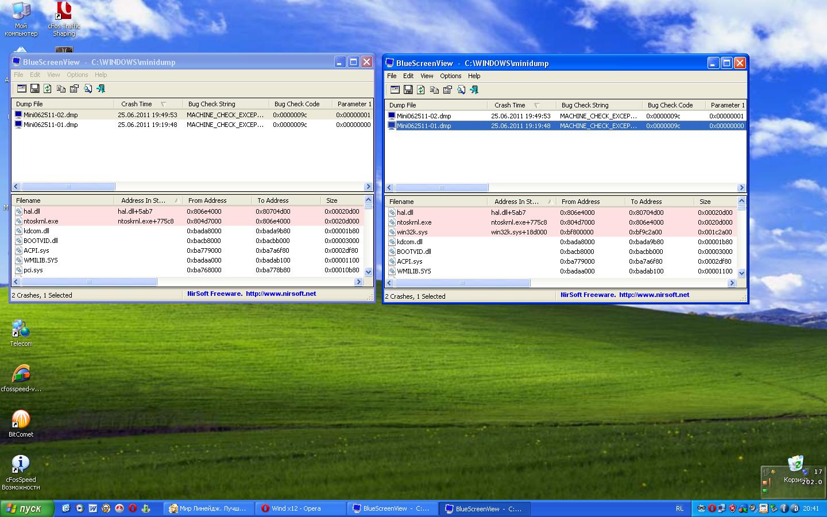This screenshot has height=517, width=827.
Task: Sort by Address In Stack column, left window
Action: pos(143,200)
